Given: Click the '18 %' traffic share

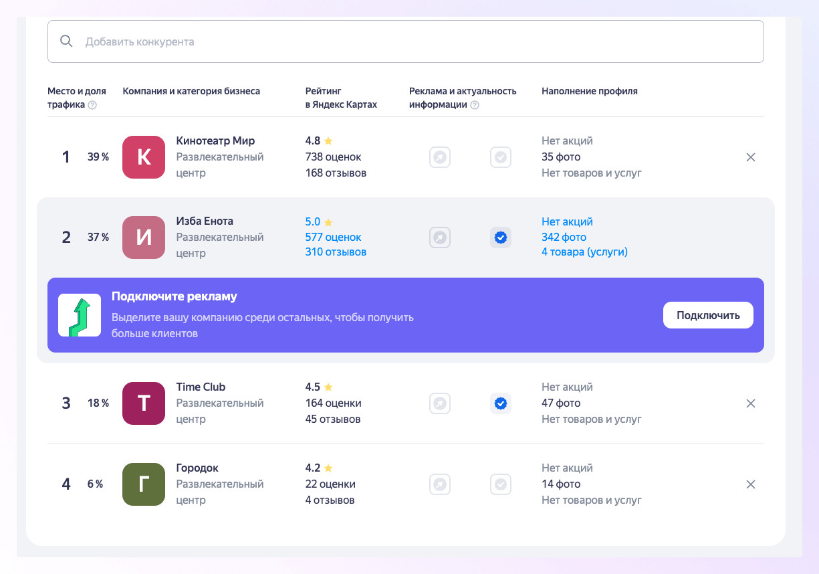Looking at the screenshot, I should pyautogui.click(x=98, y=403).
